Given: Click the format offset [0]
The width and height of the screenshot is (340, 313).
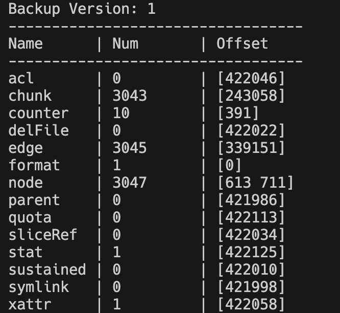Looking at the screenshot, I should point(229,165).
